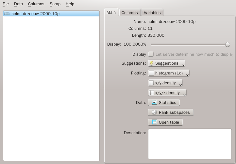The image size is (236, 164).
Task: Click inside the Description text box
Action: tap(190, 144)
